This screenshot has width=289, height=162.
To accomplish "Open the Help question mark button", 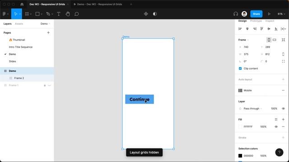I will (279, 152).
